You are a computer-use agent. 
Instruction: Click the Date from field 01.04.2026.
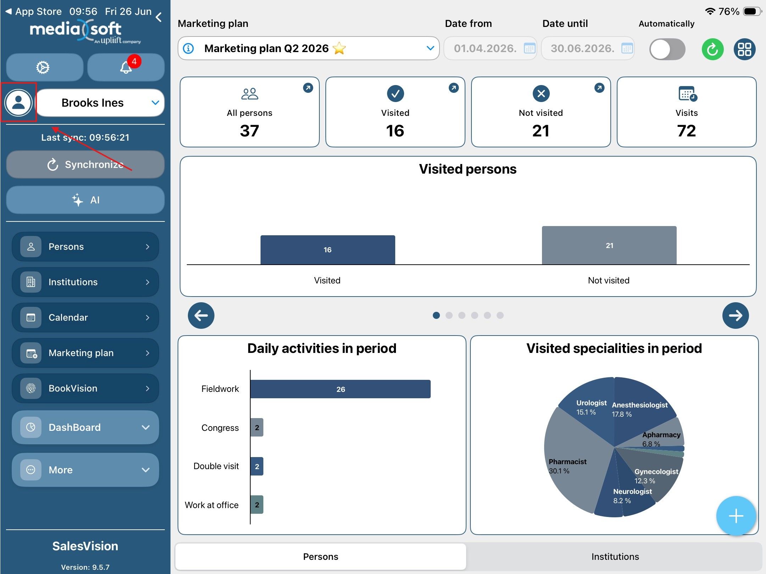click(490, 48)
